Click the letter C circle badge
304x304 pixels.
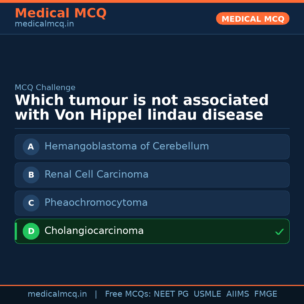pos(31,203)
